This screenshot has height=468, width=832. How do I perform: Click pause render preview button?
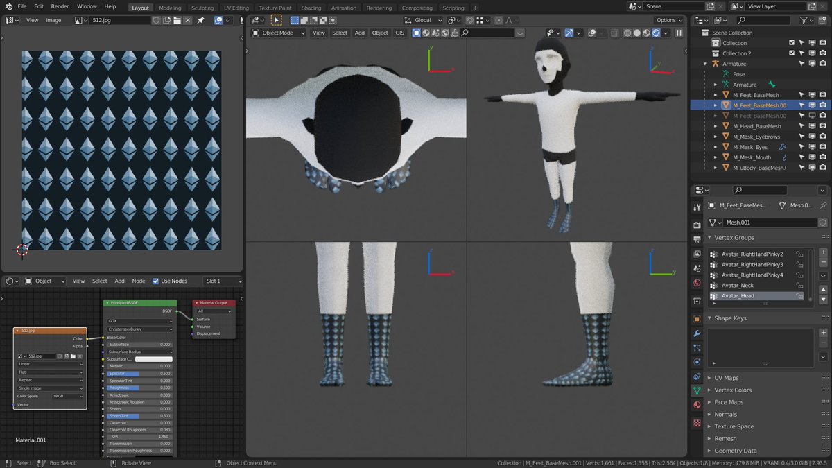click(x=679, y=33)
